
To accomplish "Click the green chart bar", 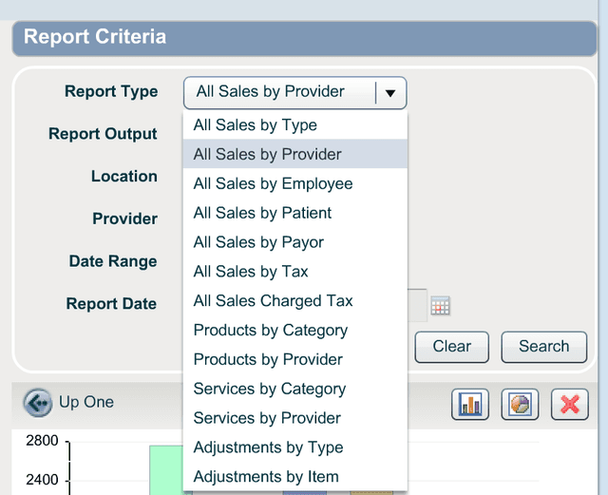I will click(166, 470).
